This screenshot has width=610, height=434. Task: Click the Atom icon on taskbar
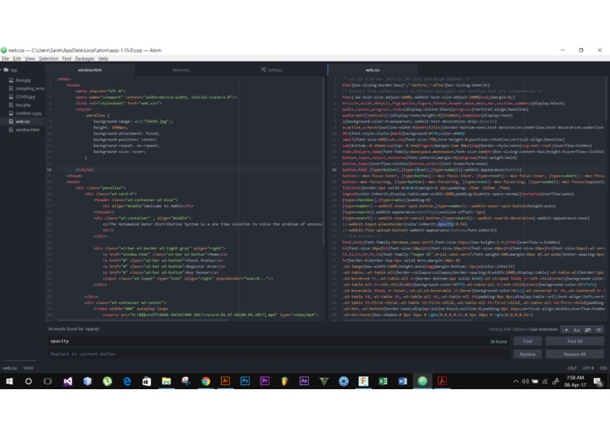click(422, 381)
